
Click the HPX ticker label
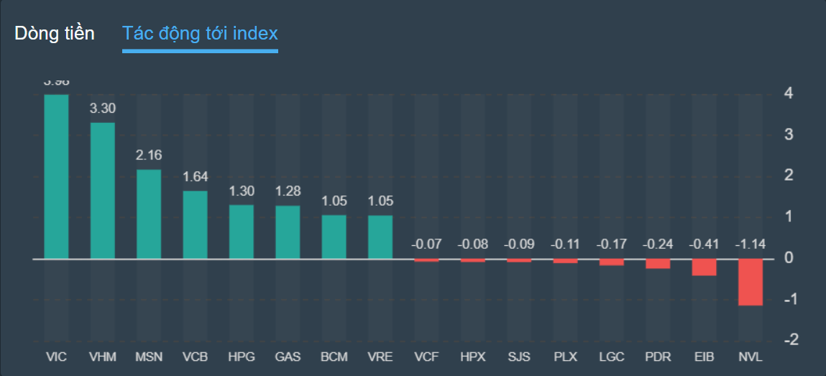(x=473, y=357)
